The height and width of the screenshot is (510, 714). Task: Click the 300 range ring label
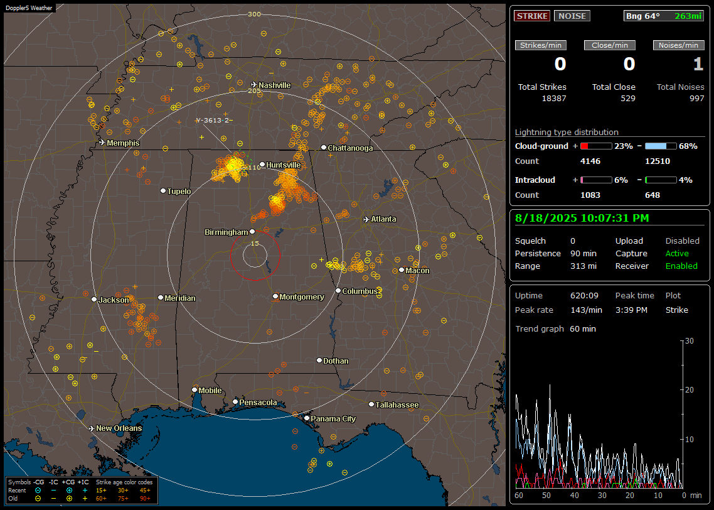click(254, 14)
